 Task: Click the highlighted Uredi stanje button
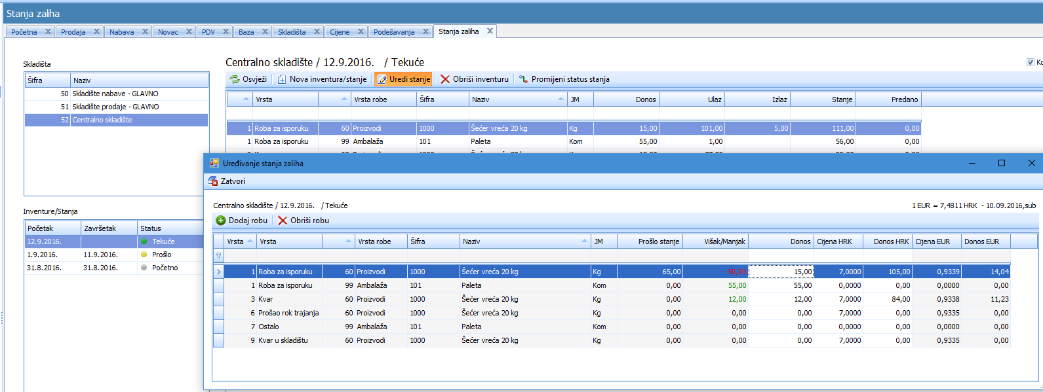click(x=403, y=79)
